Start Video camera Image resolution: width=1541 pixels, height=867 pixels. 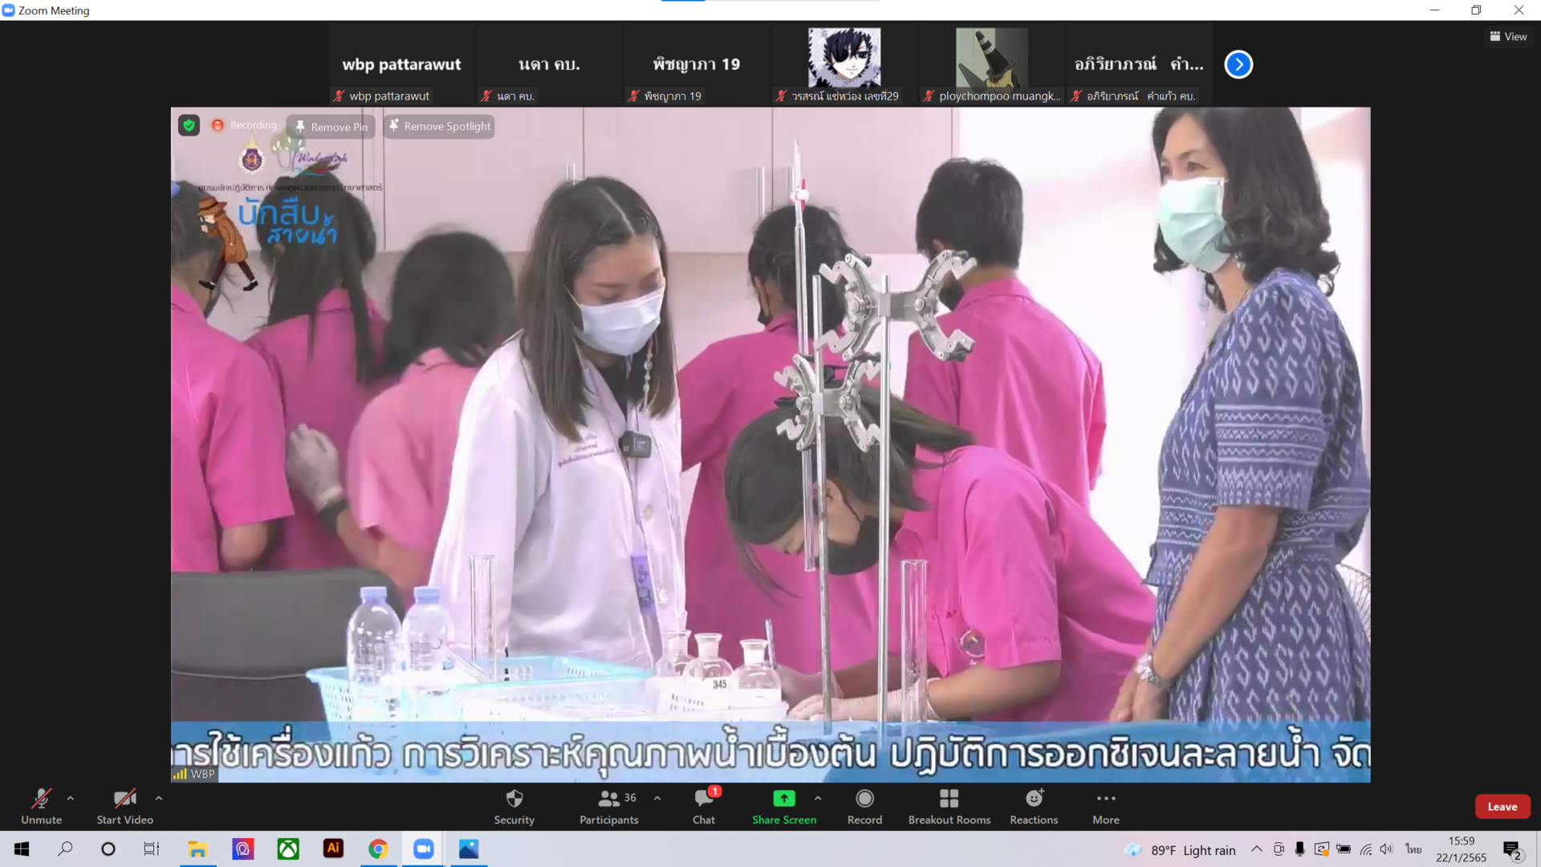(x=124, y=806)
